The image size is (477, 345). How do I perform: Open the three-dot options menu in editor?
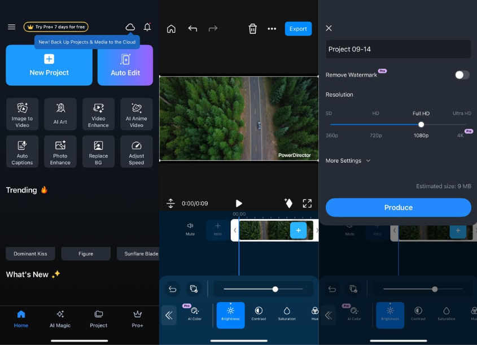pyautogui.click(x=272, y=28)
